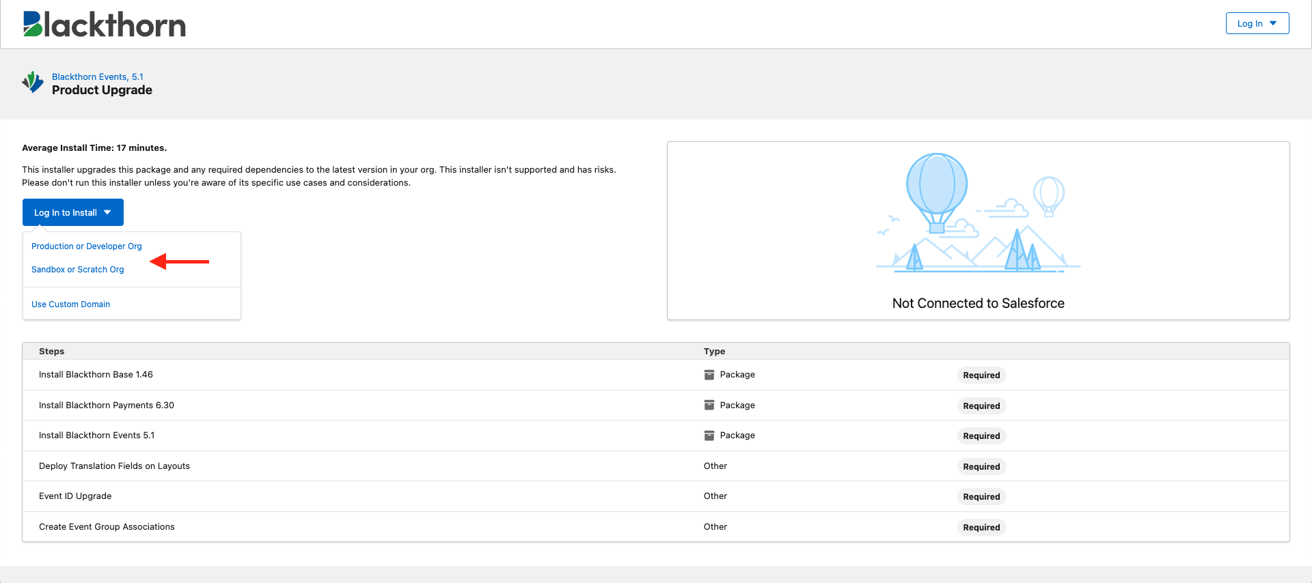The height and width of the screenshot is (583, 1312).
Task: Click 'Not Connected to Salesforce' text
Action: coord(979,303)
